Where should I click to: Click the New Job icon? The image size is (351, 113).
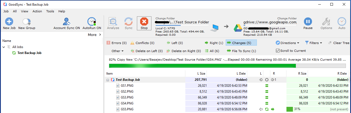pyautogui.click(x=9, y=22)
